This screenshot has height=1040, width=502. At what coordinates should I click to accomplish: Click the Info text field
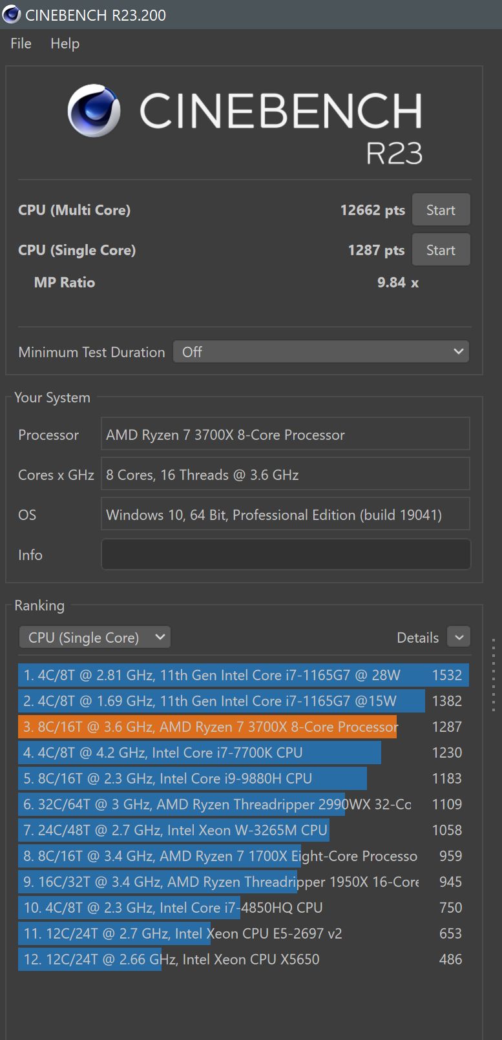pos(286,555)
